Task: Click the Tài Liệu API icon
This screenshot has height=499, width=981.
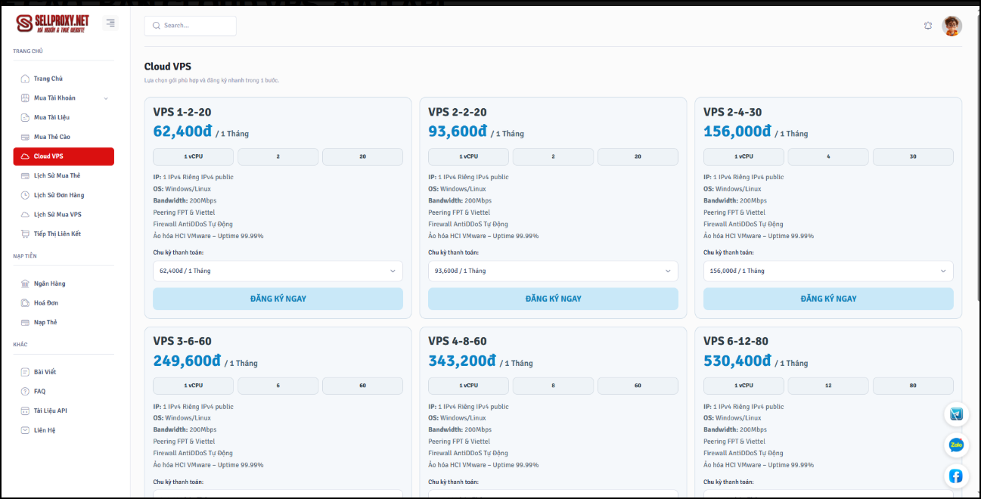Action: click(x=25, y=411)
